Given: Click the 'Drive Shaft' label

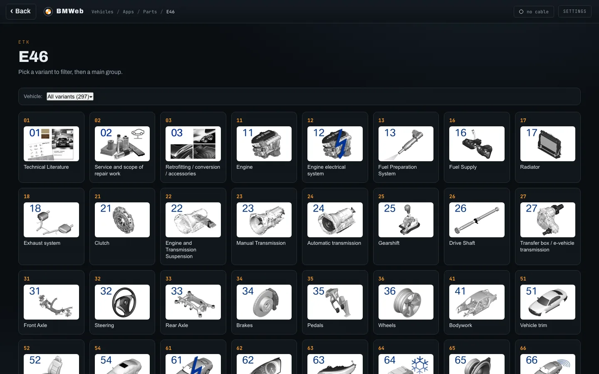Looking at the screenshot, I should [x=462, y=243].
